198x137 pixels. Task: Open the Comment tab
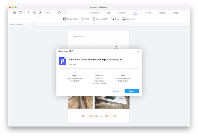pos(94,13)
